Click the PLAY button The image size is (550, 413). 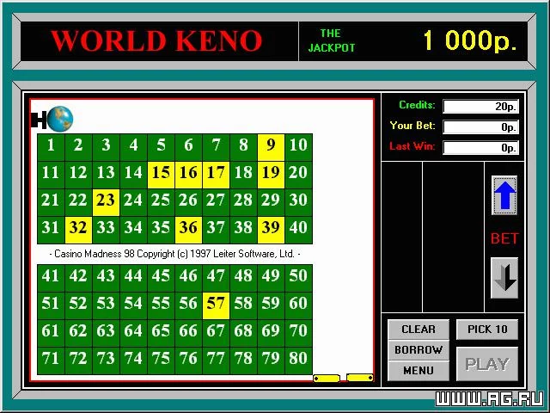point(487,364)
